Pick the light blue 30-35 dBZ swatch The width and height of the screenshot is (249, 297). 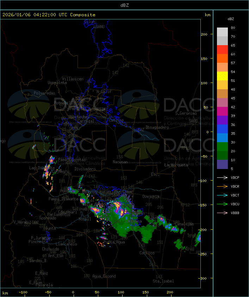click(222, 138)
